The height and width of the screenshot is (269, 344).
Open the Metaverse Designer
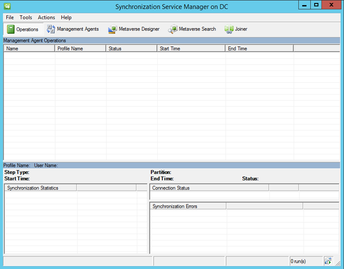(x=133, y=29)
